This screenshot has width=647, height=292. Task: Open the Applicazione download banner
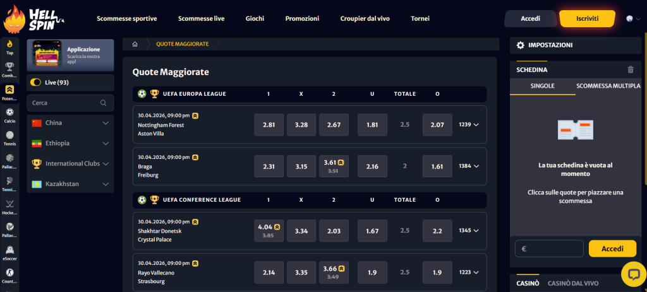coord(70,55)
